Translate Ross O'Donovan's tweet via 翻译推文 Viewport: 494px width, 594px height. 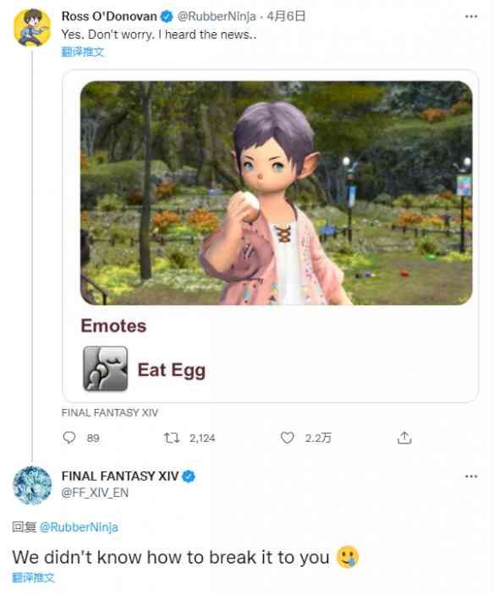click(x=83, y=52)
